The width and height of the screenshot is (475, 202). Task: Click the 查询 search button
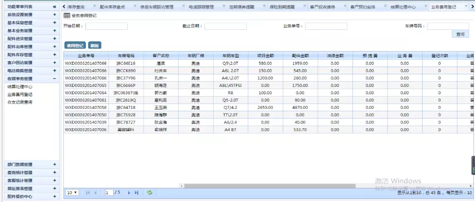[460, 34]
